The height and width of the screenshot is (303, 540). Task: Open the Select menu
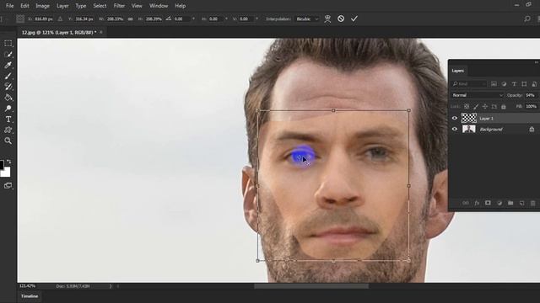tap(100, 6)
